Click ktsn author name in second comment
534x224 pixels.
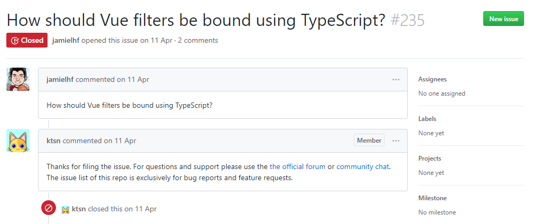(x=53, y=141)
